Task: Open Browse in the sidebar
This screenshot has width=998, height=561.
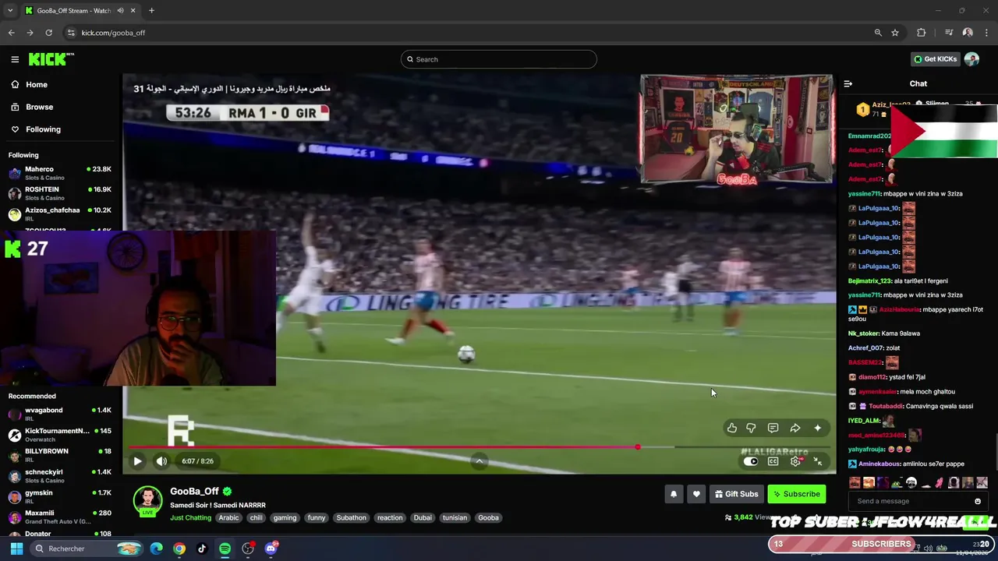Action: click(60, 107)
